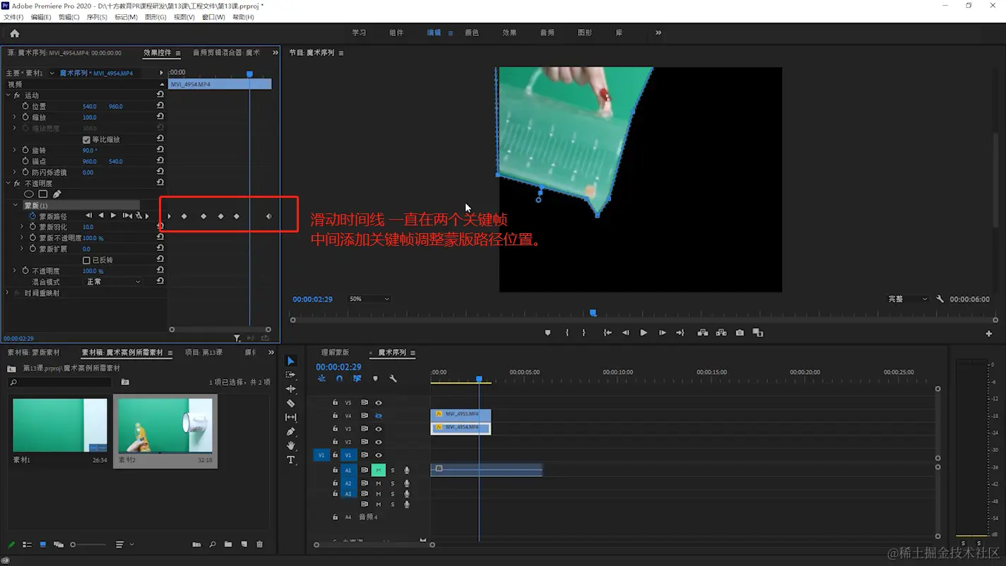Open the 混合模式 正常 dropdown

coord(113,282)
